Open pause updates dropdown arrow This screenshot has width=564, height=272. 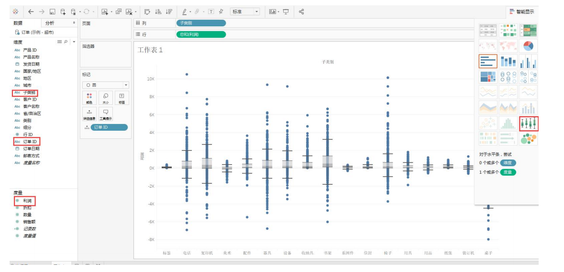(79, 11)
